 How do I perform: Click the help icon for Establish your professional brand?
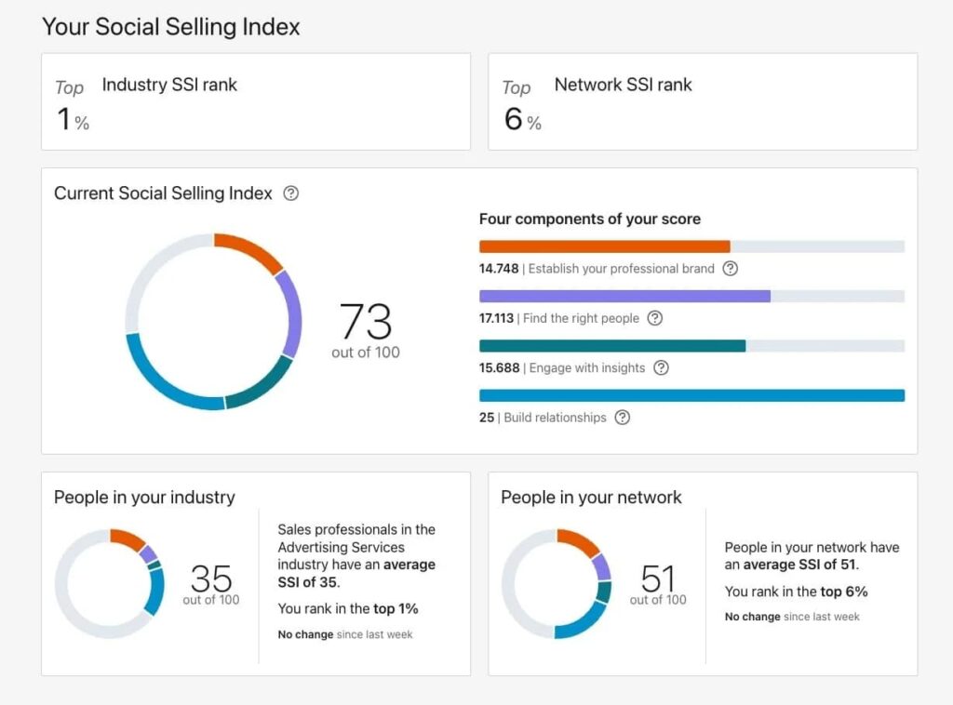731,269
